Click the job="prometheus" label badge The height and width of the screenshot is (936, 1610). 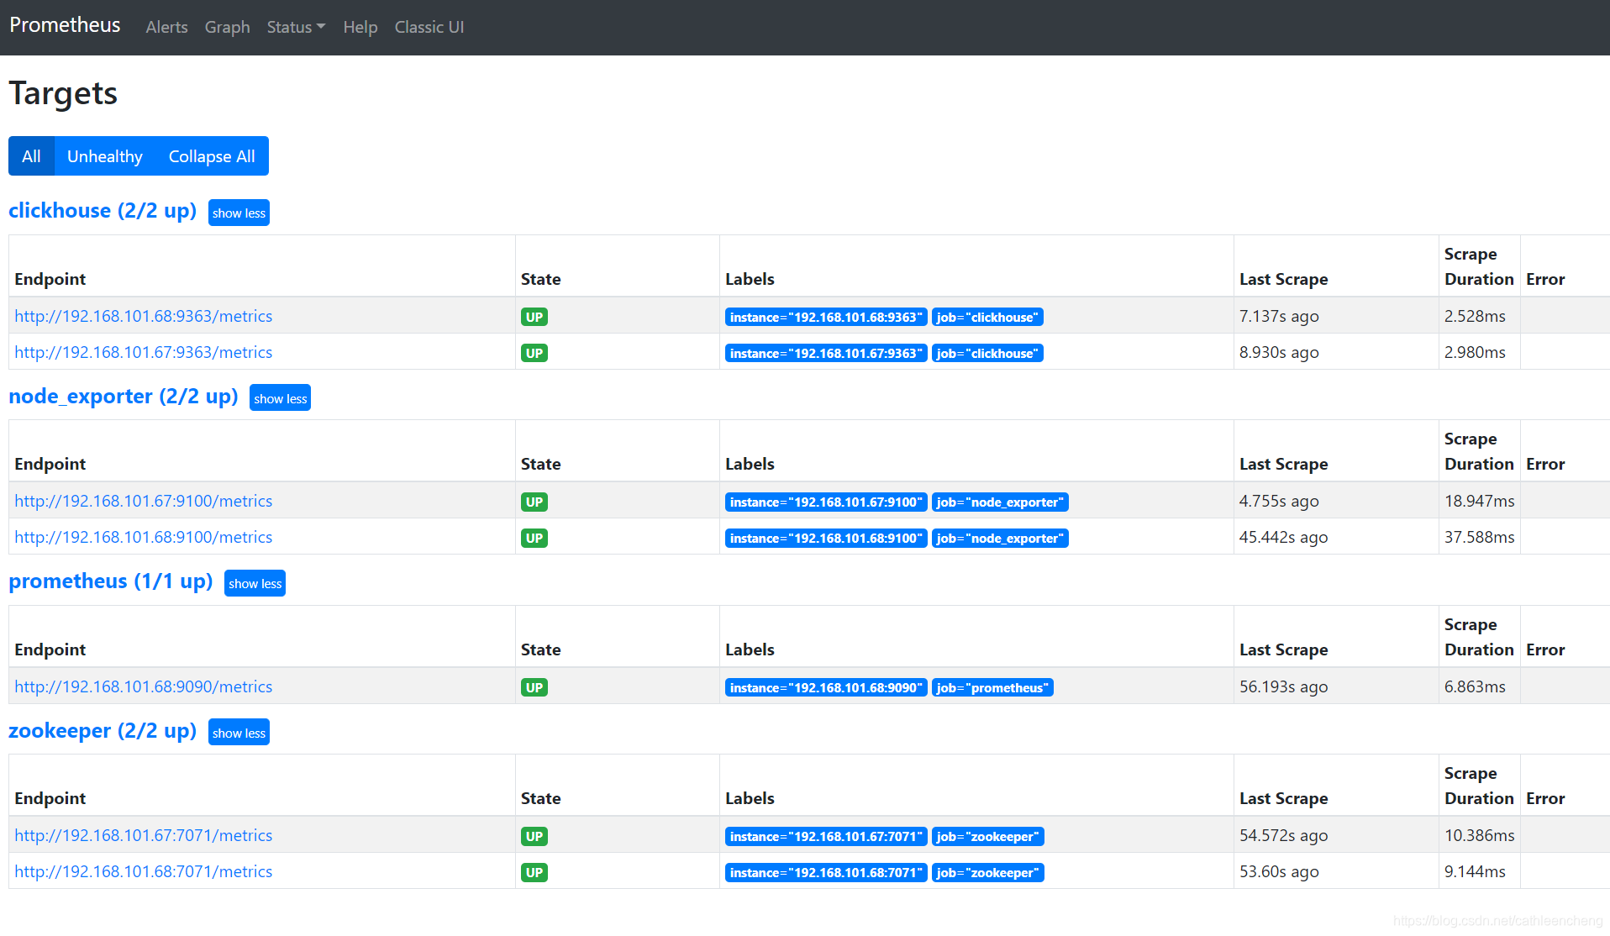tap(992, 687)
